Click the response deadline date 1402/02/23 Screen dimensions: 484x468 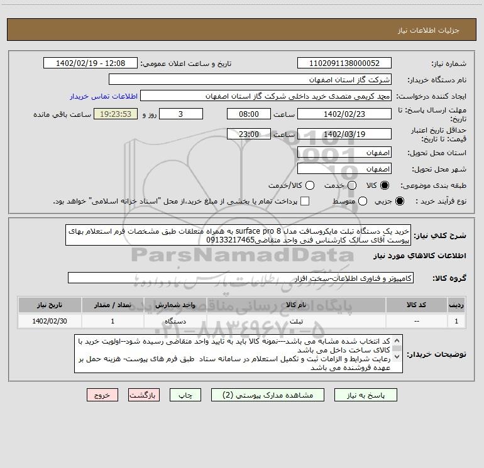pyautogui.click(x=344, y=114)
